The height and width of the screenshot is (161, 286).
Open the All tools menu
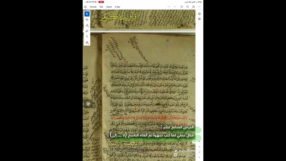[x=93, y=7]
